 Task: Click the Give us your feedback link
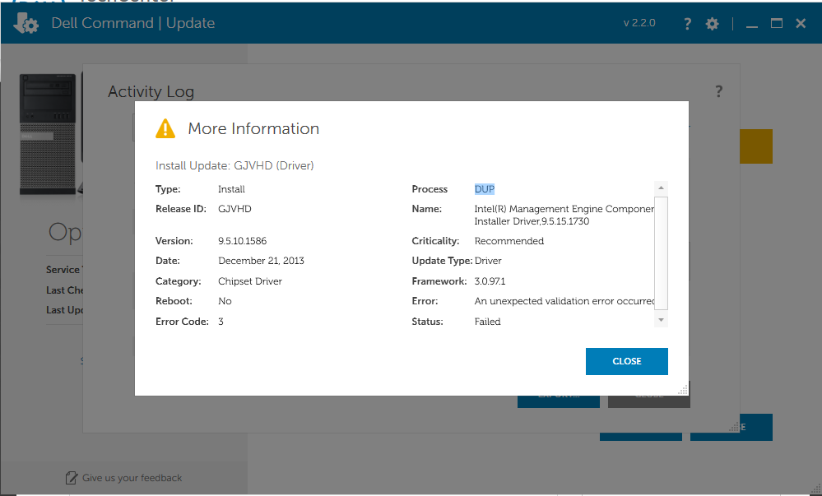132,478
